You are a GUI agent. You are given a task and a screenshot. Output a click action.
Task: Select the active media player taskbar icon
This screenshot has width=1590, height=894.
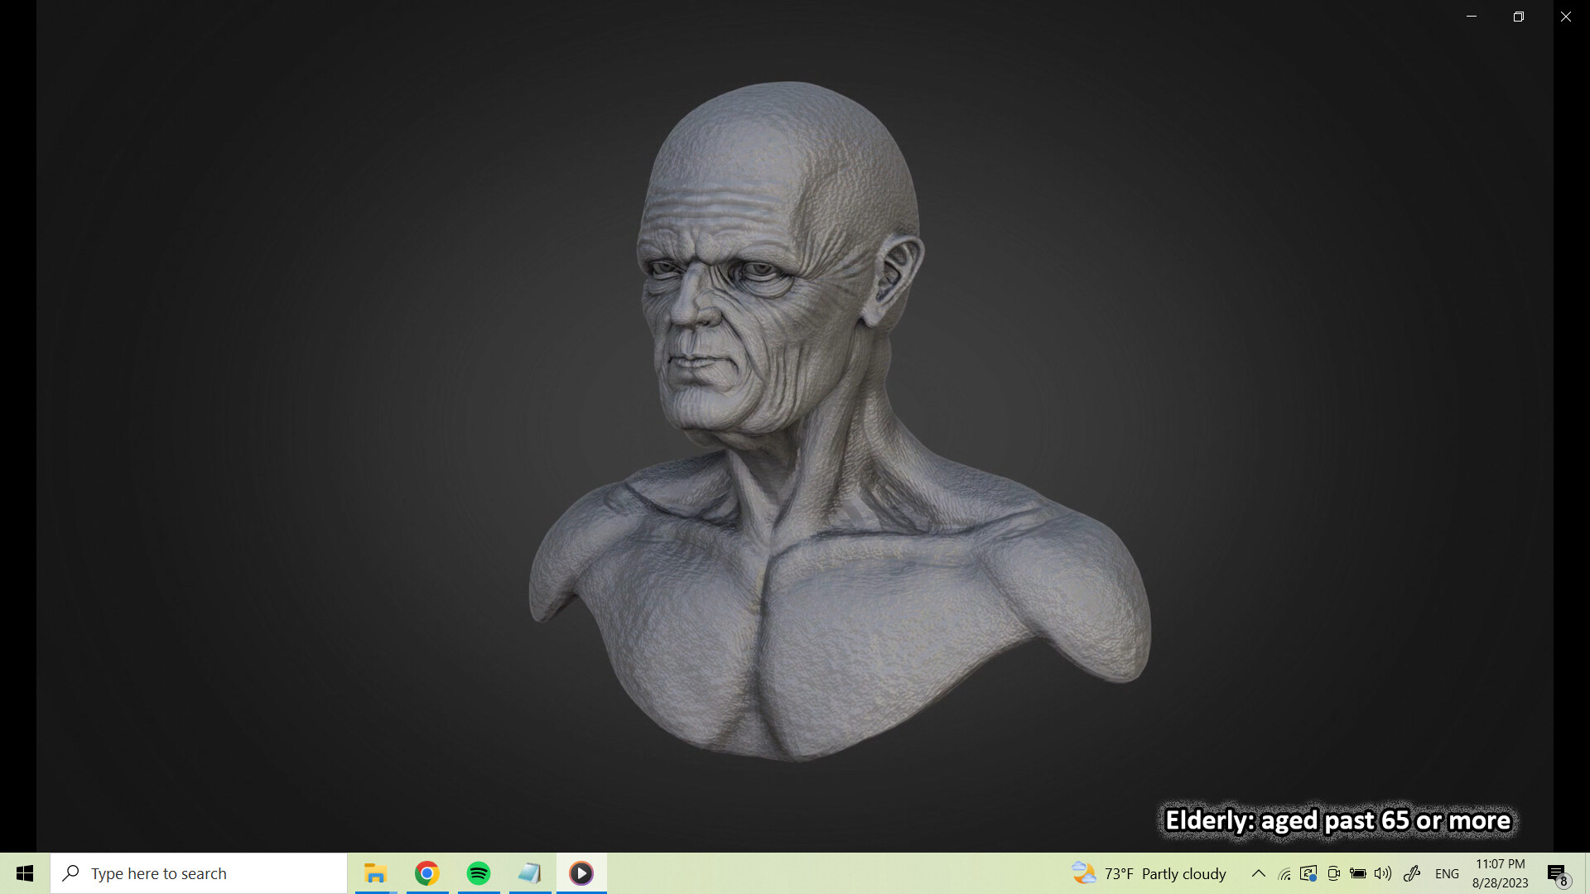(581, 873)
